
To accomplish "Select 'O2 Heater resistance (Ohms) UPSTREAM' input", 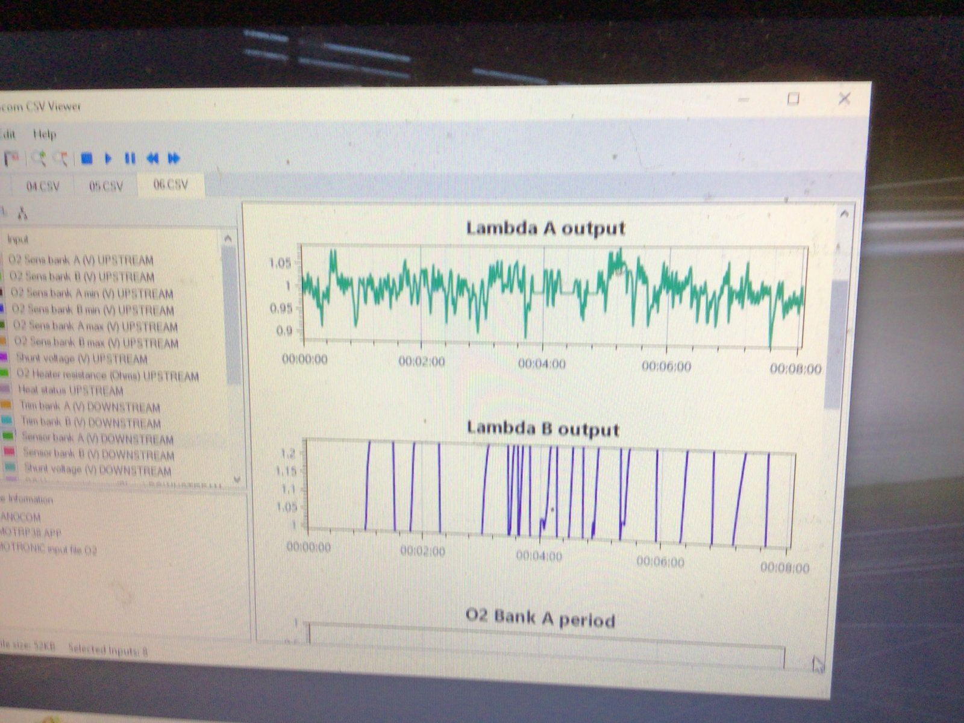I will click(x=107, y=375).
